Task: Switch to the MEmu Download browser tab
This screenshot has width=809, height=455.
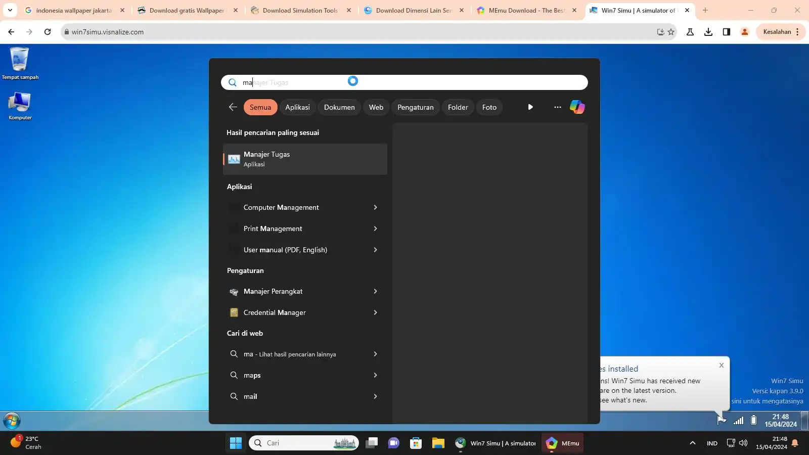Action: 527,10
